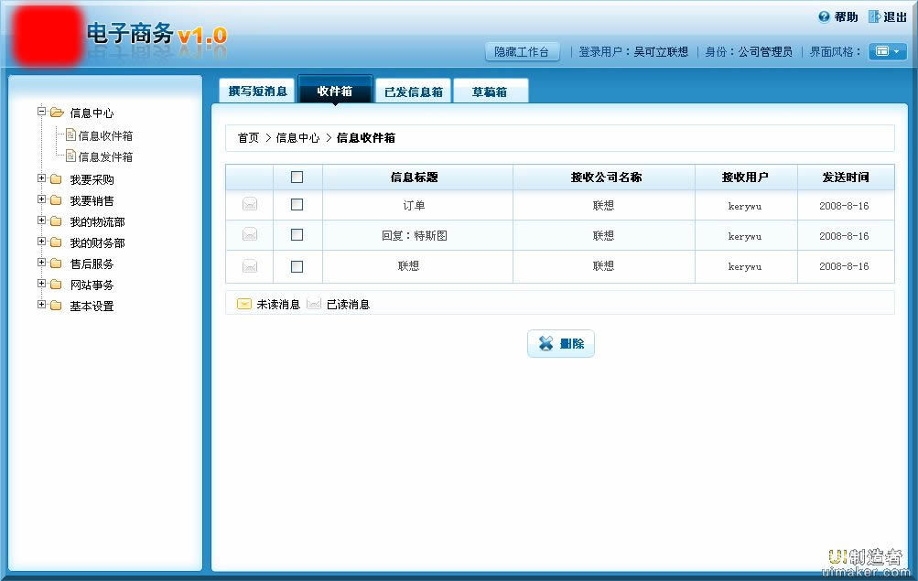Open the 草稿箱 tab
Viewport: 918px width, 581px height.
tap(490, 91)
